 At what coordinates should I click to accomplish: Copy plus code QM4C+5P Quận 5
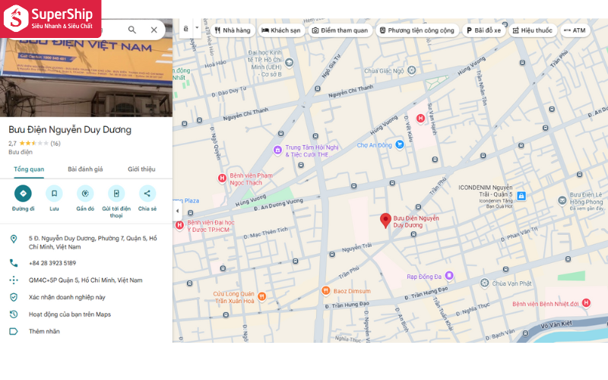[x=85, y=280]
